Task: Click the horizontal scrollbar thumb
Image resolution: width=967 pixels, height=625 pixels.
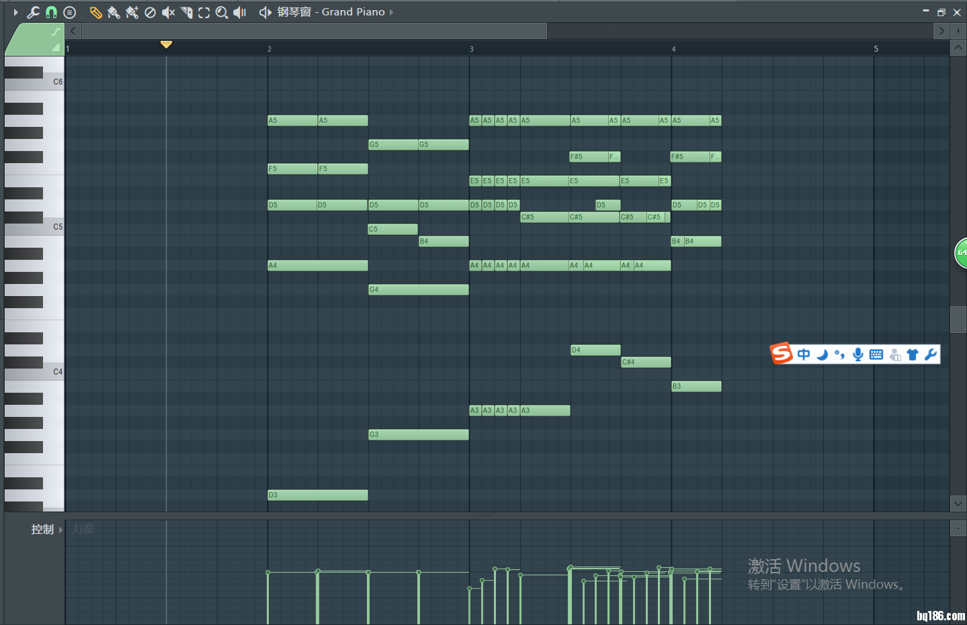Action: 314,31
